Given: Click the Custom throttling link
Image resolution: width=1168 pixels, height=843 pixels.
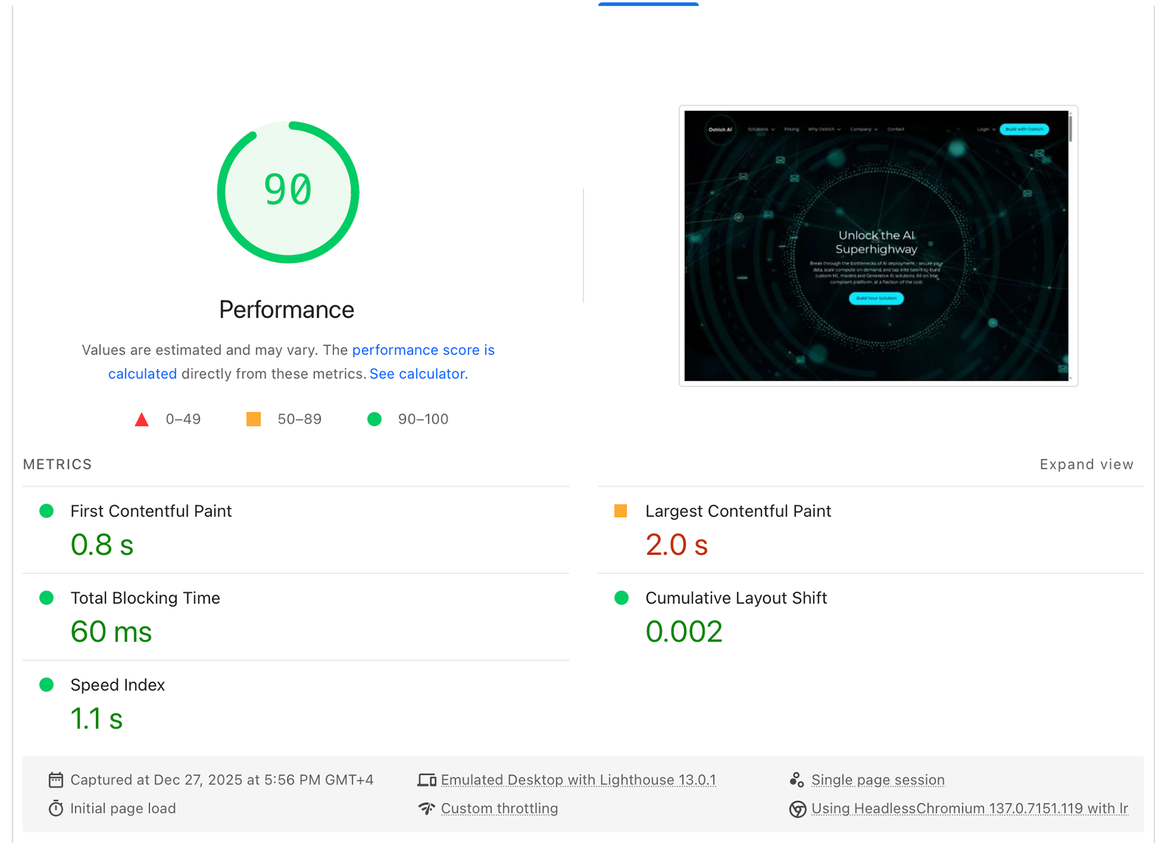Looking at the screenshot, I should coord(499,808).
